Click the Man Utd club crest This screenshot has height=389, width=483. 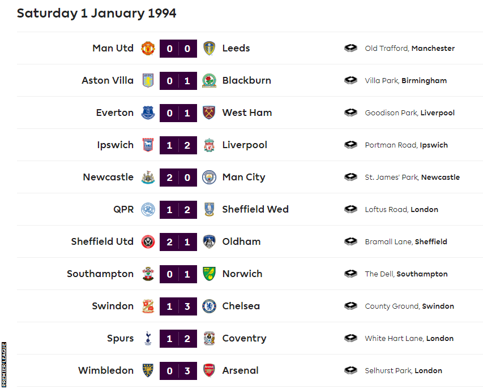click(147, 48)
